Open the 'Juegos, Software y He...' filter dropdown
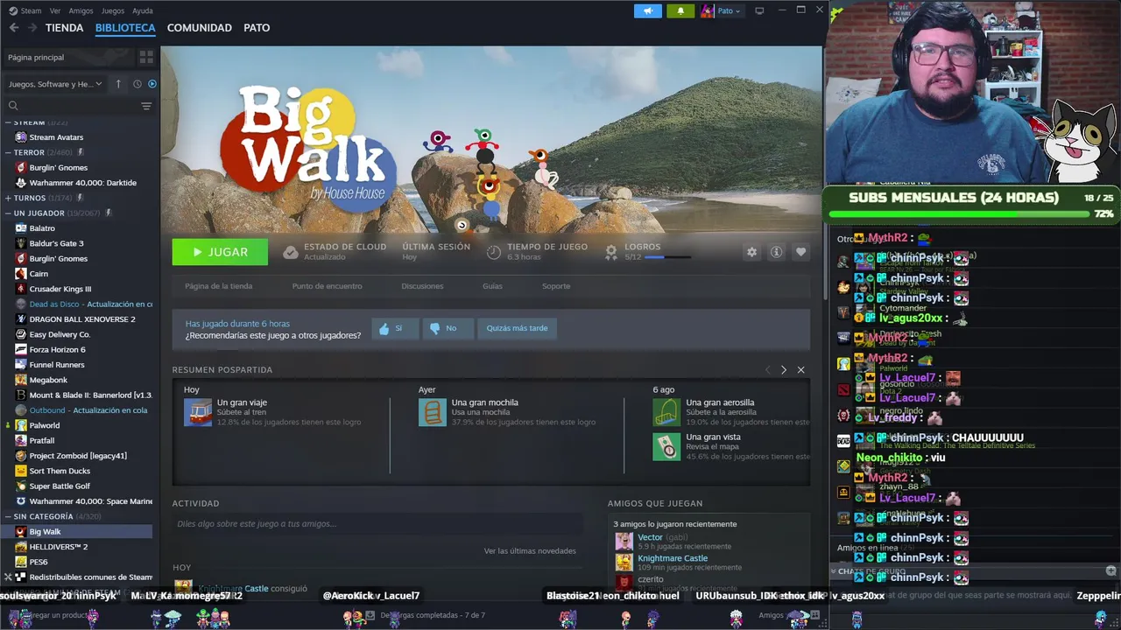1121x630 pixels. tap(55, 84)
